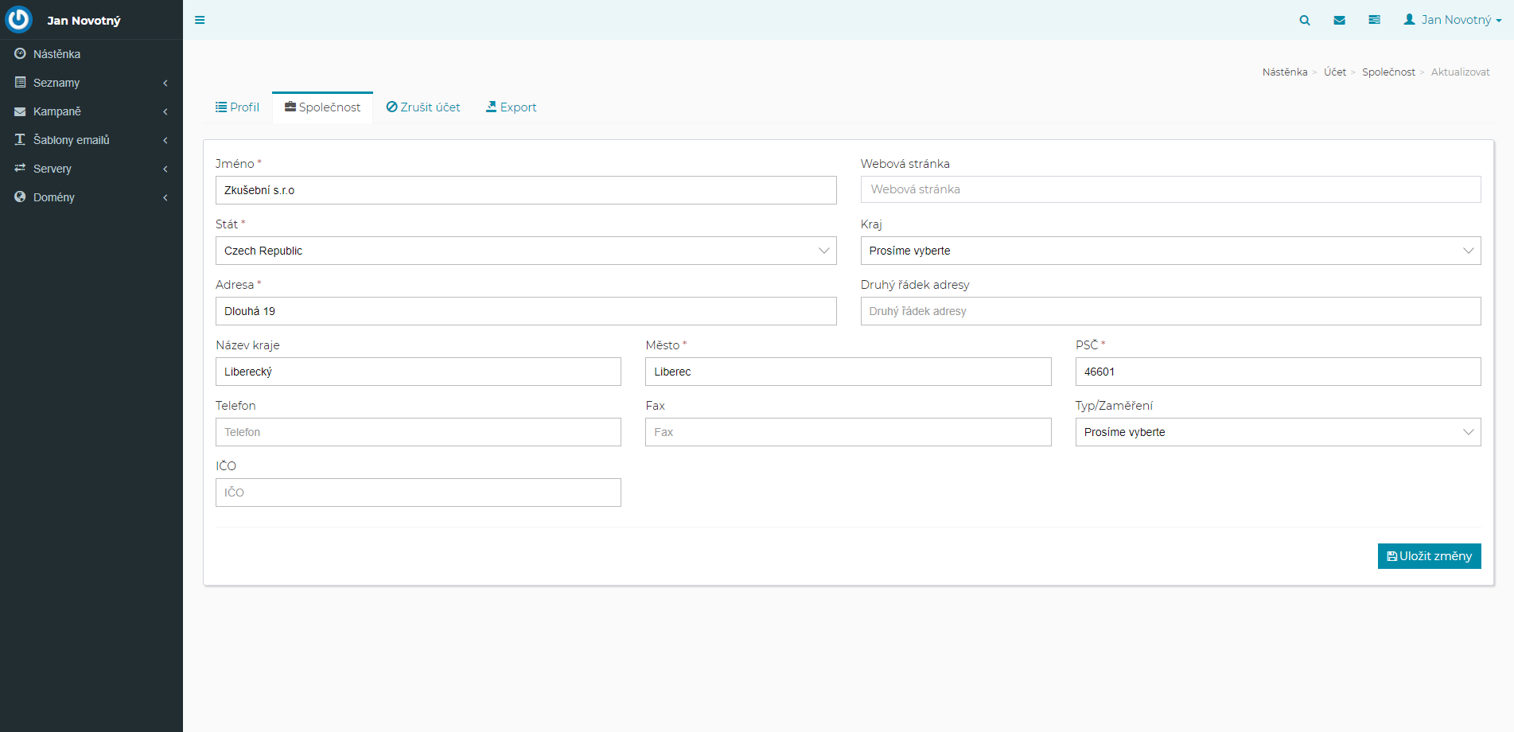Focus the Adresa input field
The image size is (1514, 732).
526,311
